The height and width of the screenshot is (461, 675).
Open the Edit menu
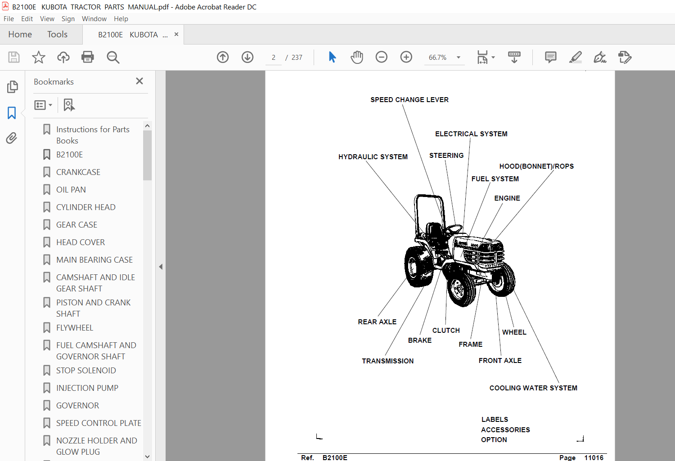27,18
